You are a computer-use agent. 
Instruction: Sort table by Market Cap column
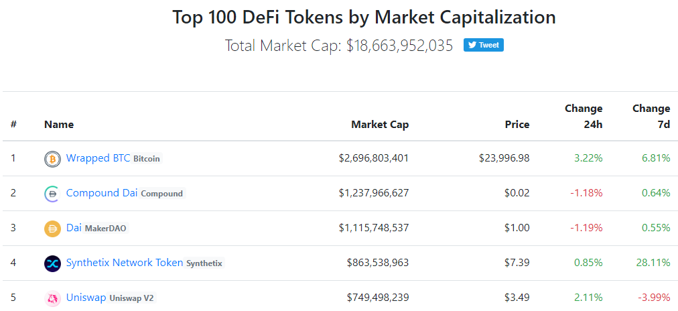click(379, 124)
